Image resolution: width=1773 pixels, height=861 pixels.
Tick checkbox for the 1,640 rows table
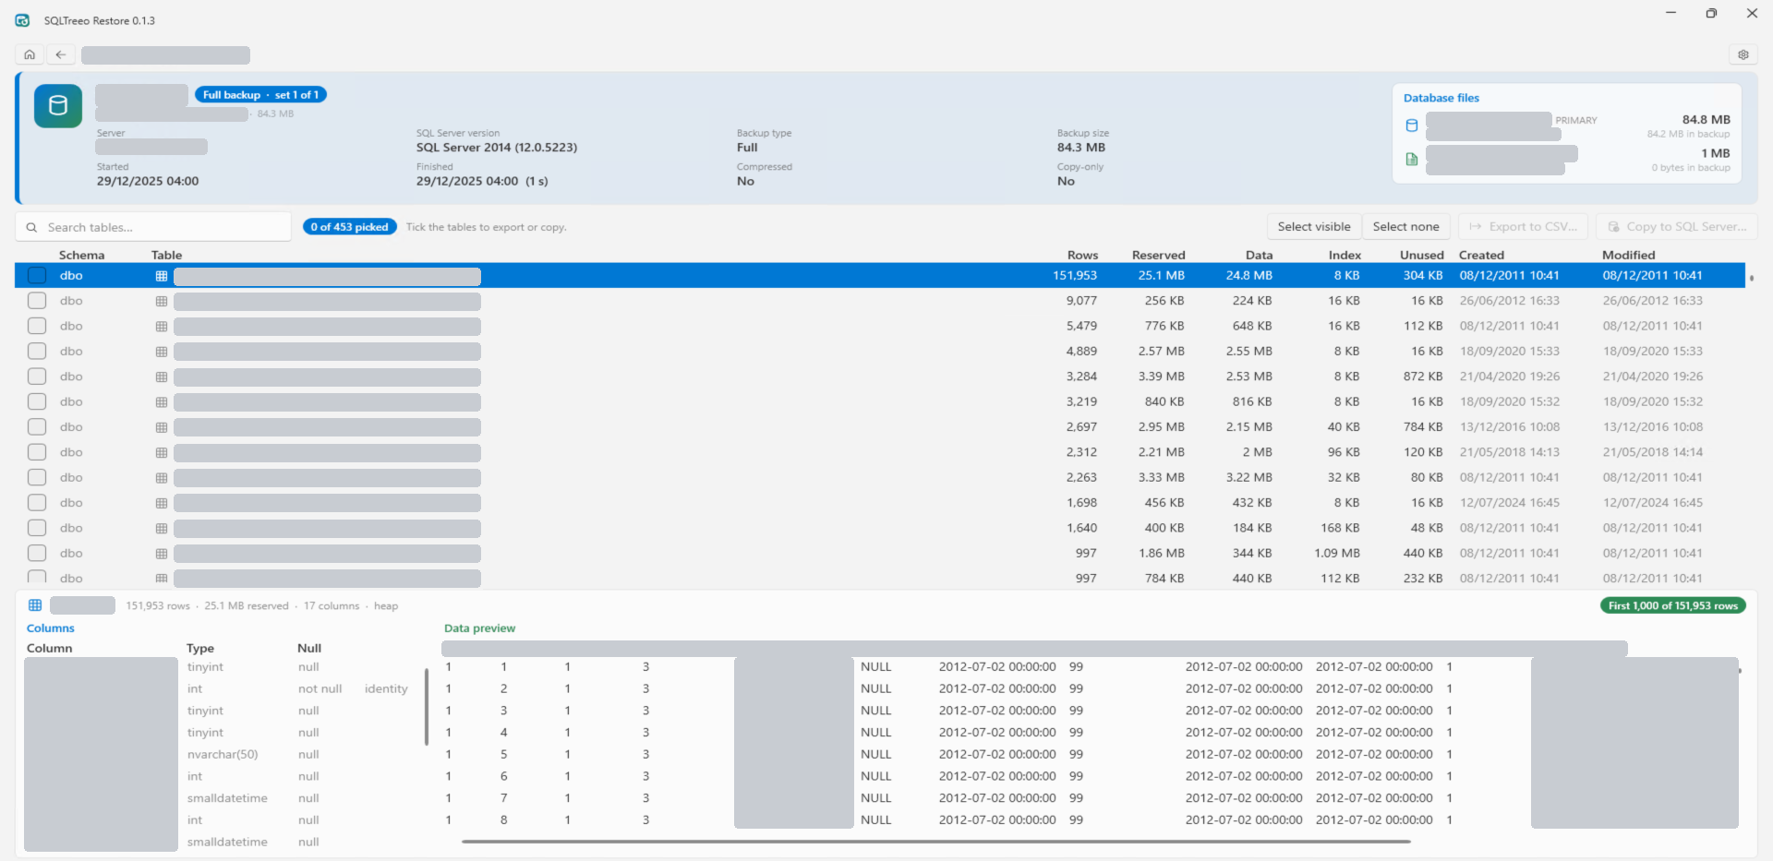37,528
